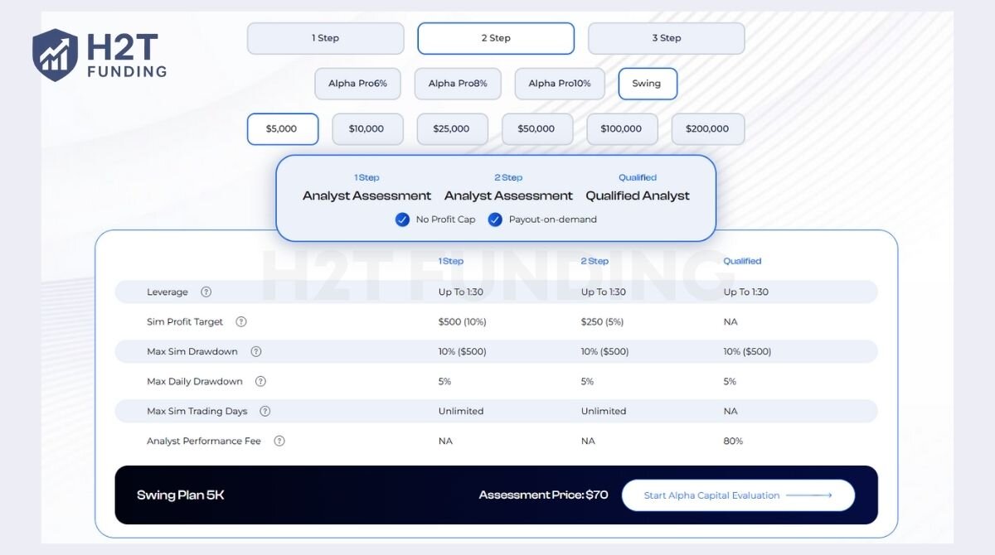
Task: Click the Sim Profit Target help icon
Action: tap(241, 321)
